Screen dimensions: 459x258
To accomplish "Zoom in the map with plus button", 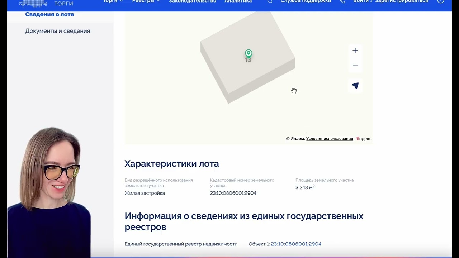I will (355, 51).
